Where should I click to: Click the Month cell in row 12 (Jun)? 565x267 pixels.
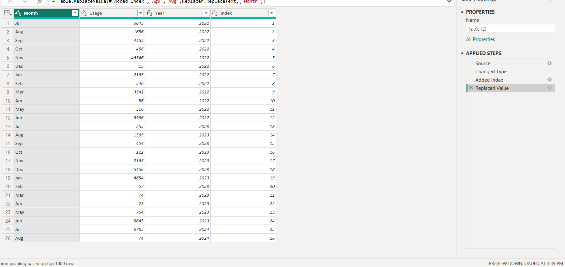tap(47, 118)
